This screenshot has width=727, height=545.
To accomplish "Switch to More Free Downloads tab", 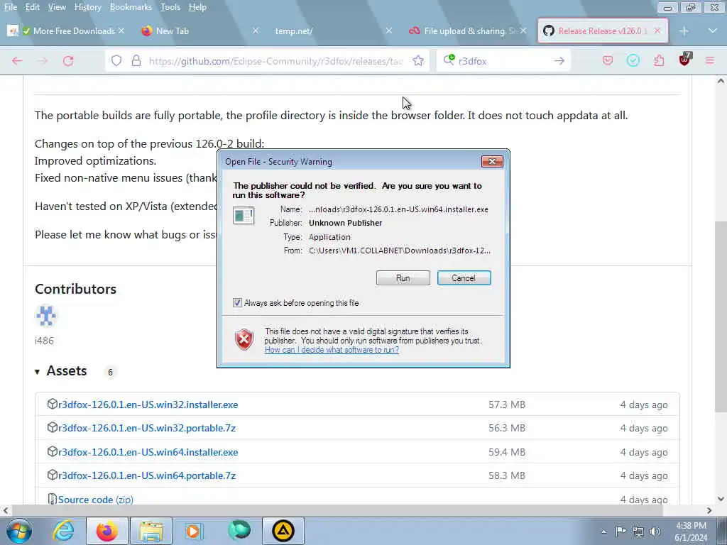I will coord(67,31).
